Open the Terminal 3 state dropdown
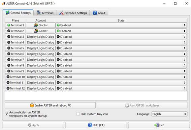 [121, 37]
